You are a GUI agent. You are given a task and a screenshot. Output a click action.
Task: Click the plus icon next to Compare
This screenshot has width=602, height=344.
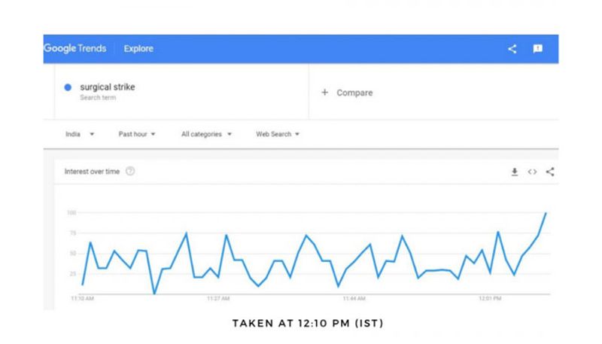[325, 93]
